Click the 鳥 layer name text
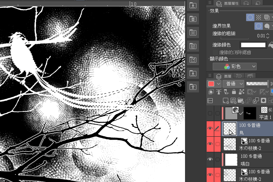 coord(241,133)
